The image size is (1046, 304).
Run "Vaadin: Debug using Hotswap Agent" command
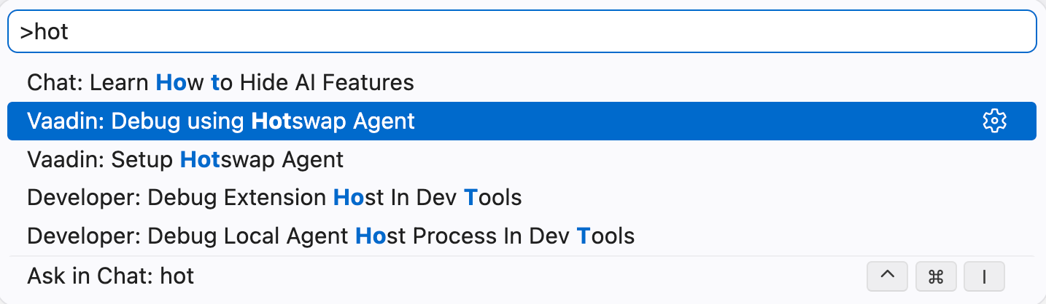pyautogui.click(x=522, y=121)
